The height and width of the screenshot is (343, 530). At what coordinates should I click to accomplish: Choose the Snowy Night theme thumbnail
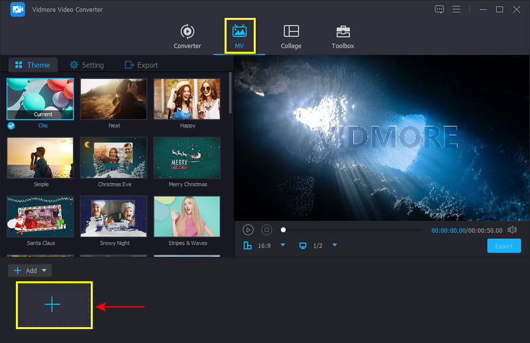113,216
